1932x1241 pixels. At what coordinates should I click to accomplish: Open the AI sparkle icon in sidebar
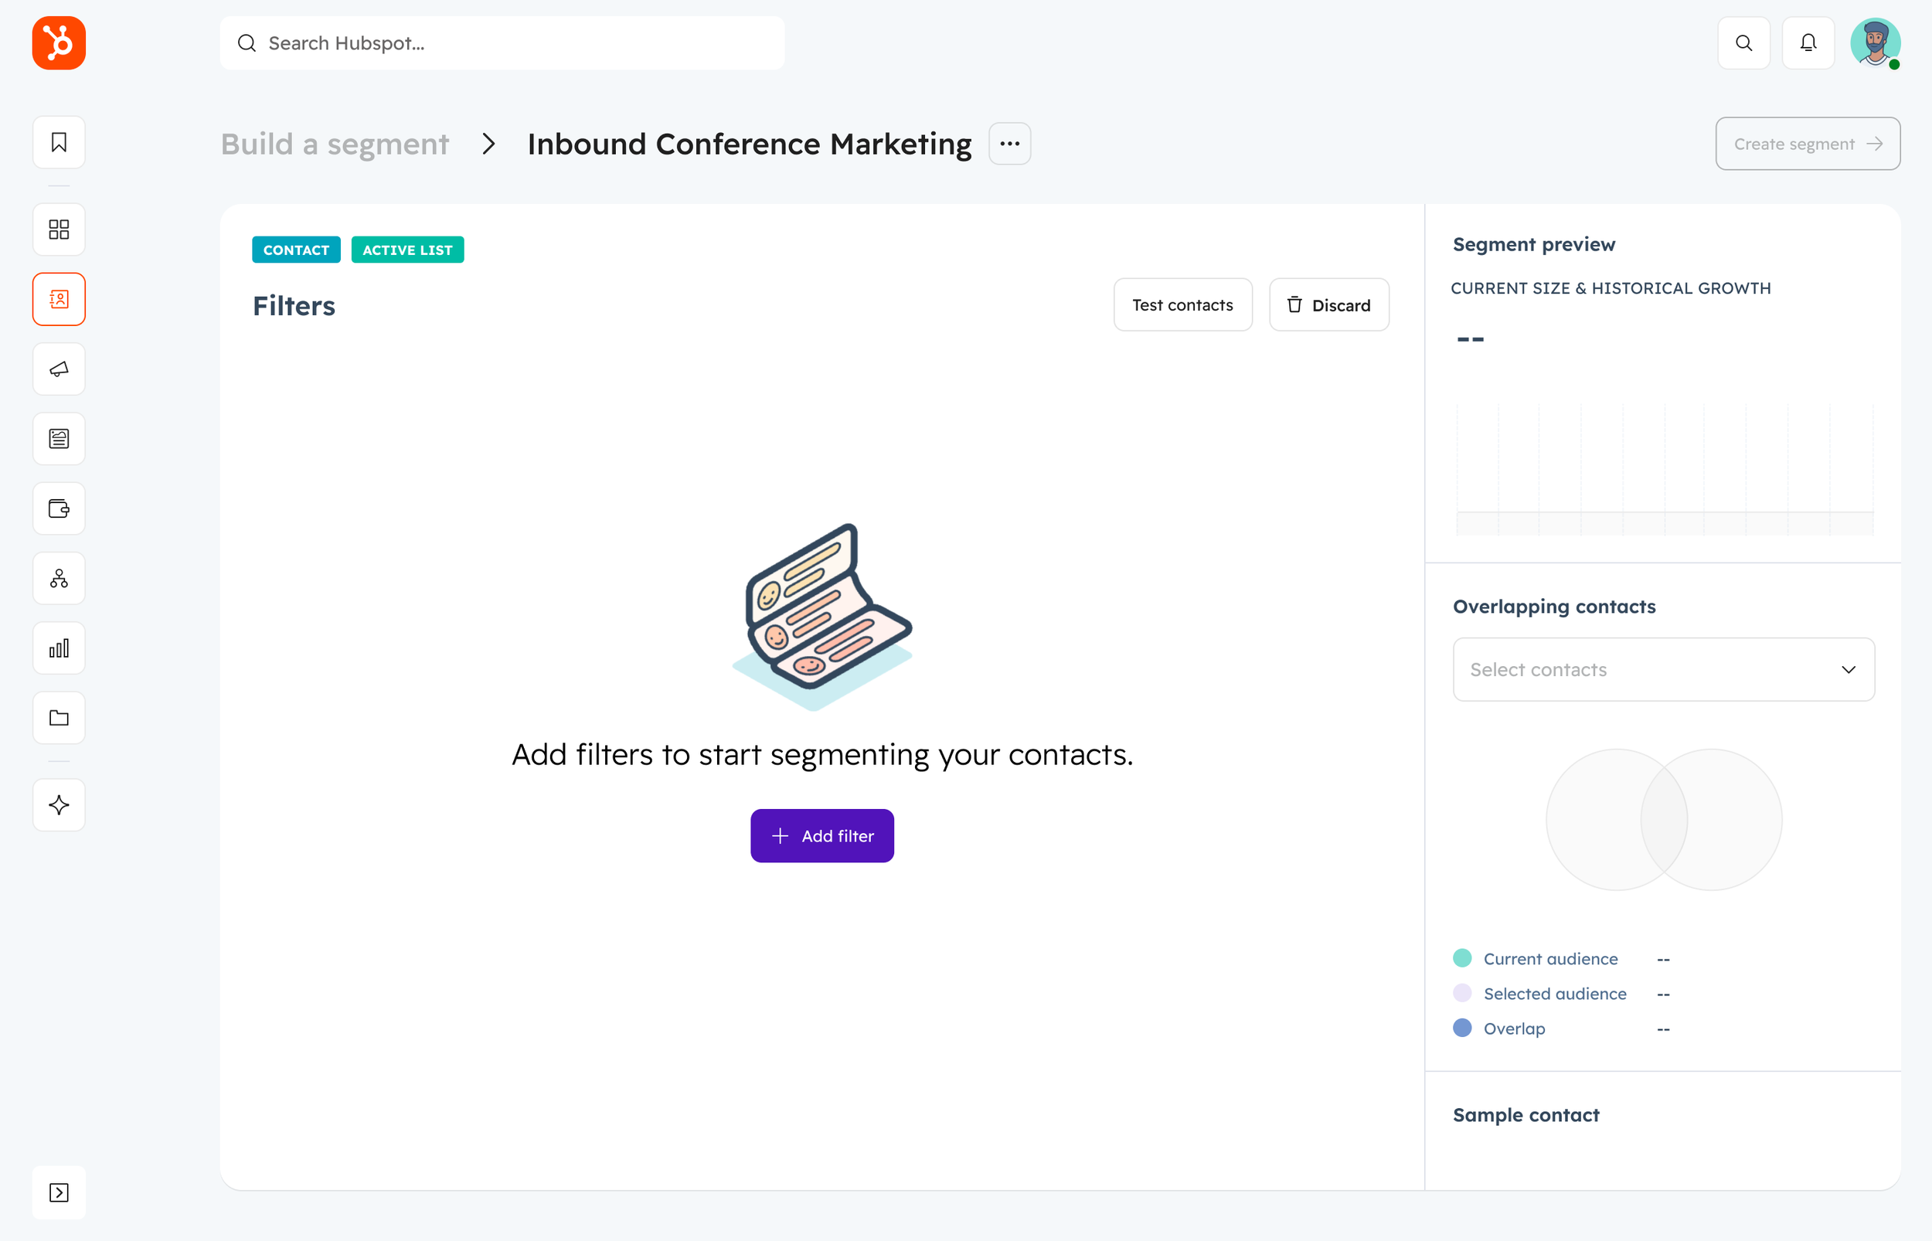tap(59, 805)
